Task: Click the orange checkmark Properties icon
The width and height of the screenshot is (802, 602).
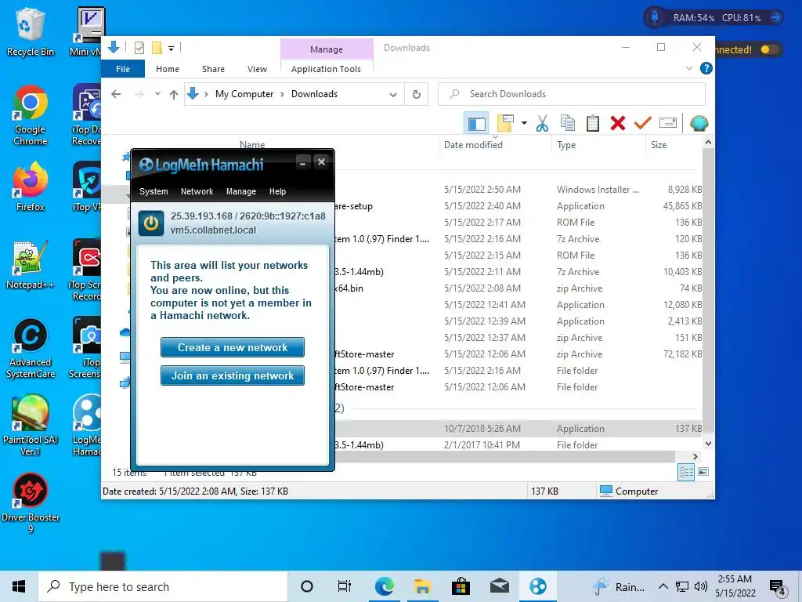Action: point(642,123)
